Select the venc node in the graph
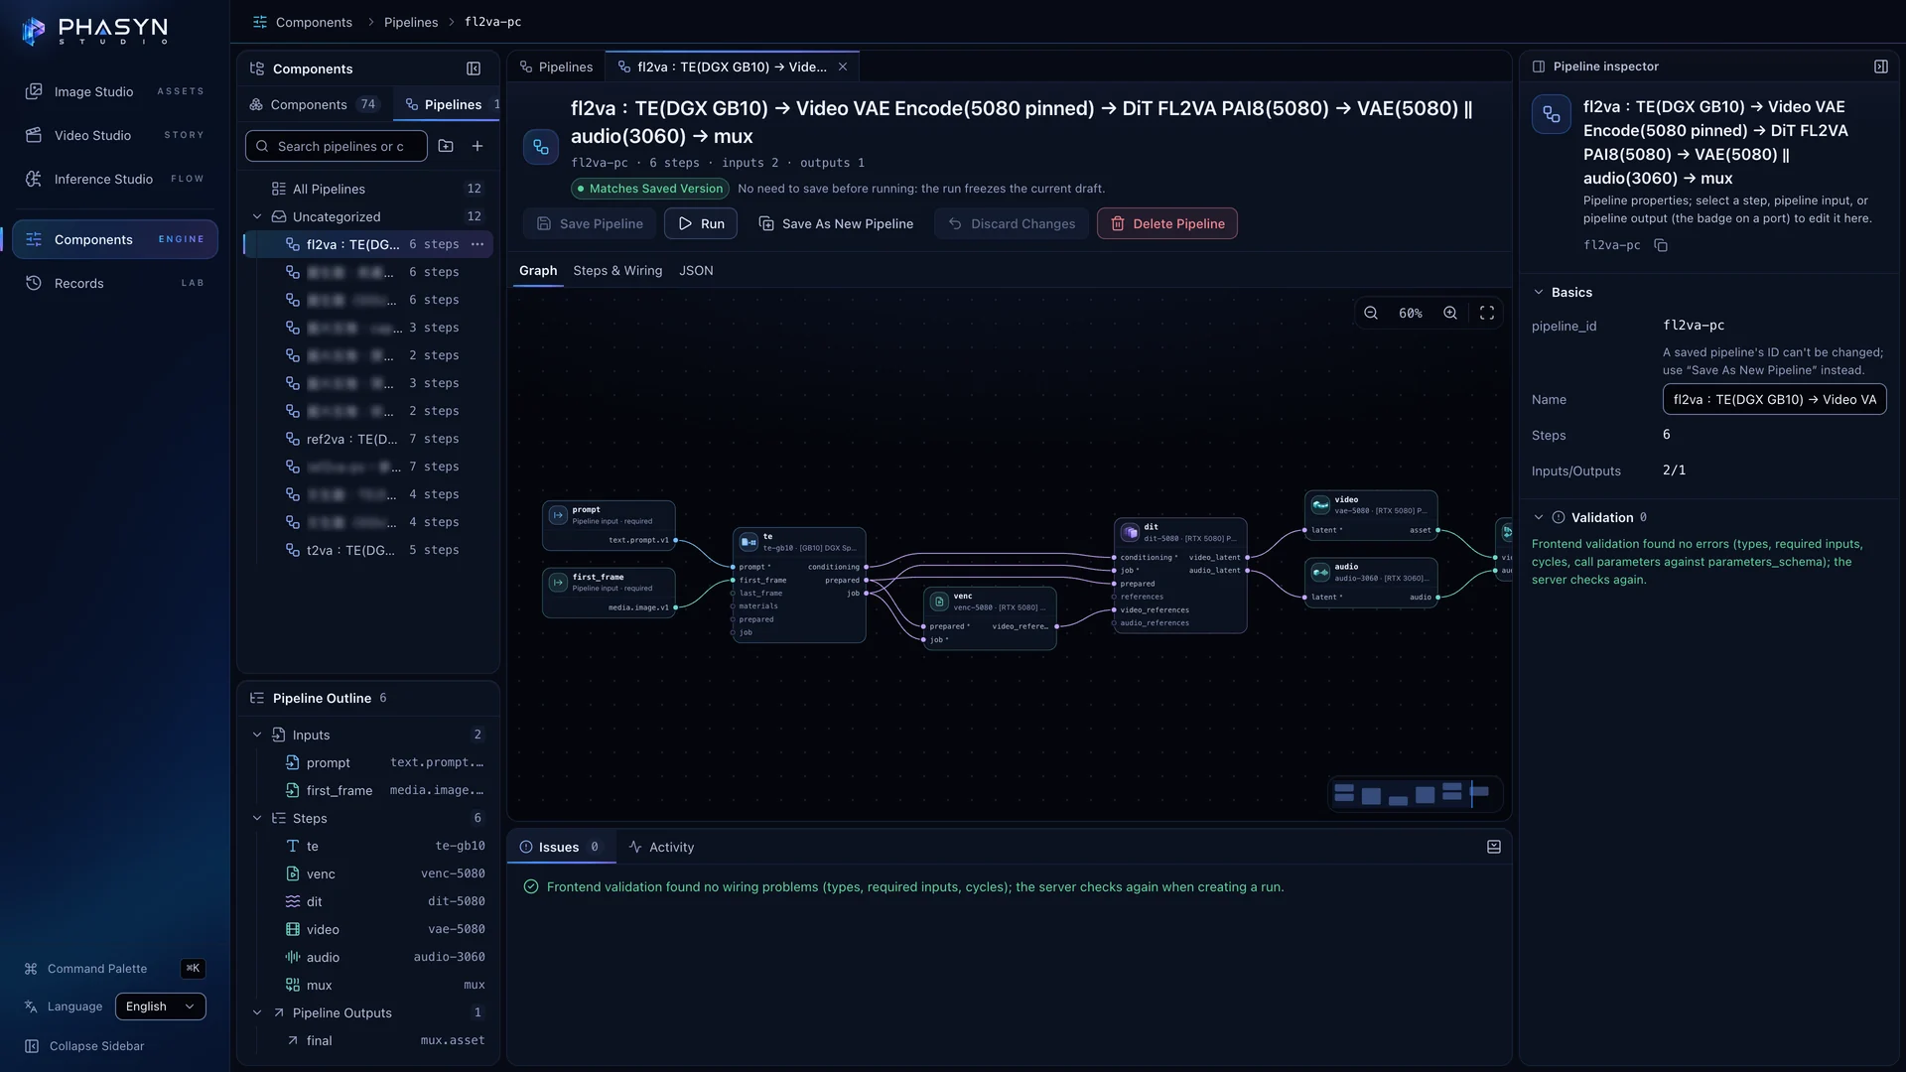Viewport: 1906px width, 1072px height. 990,618
